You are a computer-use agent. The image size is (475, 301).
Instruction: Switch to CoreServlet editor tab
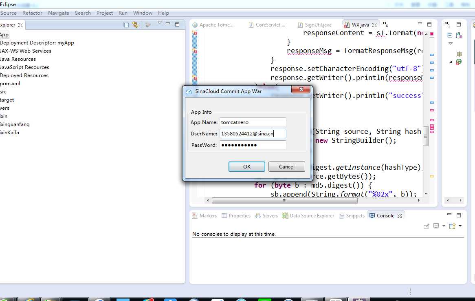point(267,25)
